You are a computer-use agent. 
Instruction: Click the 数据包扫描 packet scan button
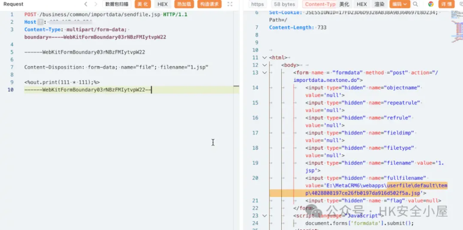tap(117, 4)
